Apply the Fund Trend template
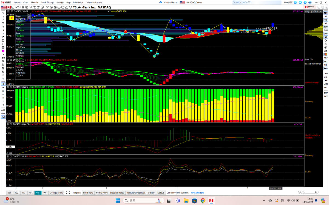 (x=88, y=193)
